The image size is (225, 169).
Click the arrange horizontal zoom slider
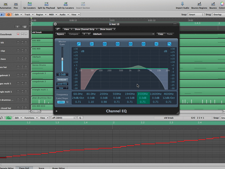click(x=35, y=111)
